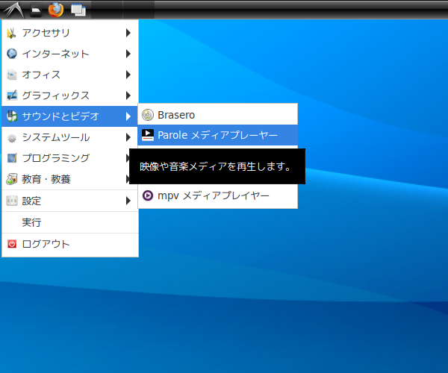Click the scissors icon beside アクセサリ
448x373 pixels.
point(12,33)
